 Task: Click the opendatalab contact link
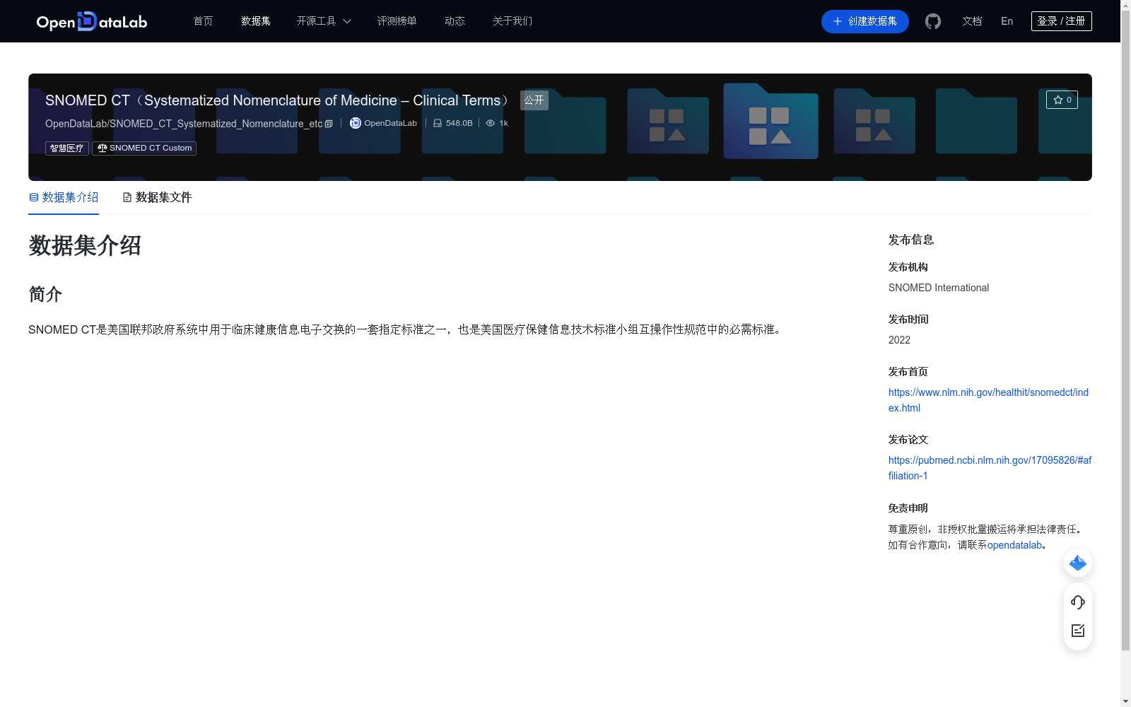coord(1014,545)
